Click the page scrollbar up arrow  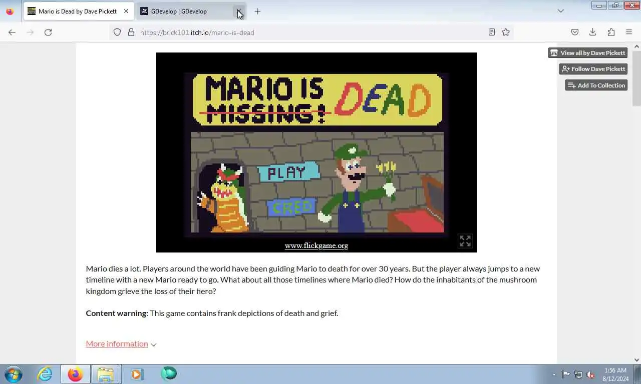(x=636, y=47)
